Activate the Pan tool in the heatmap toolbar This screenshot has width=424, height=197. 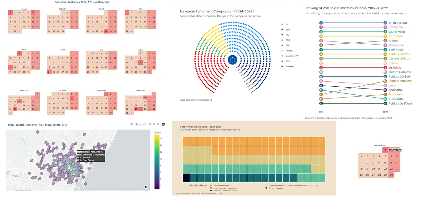coord(136,124)
